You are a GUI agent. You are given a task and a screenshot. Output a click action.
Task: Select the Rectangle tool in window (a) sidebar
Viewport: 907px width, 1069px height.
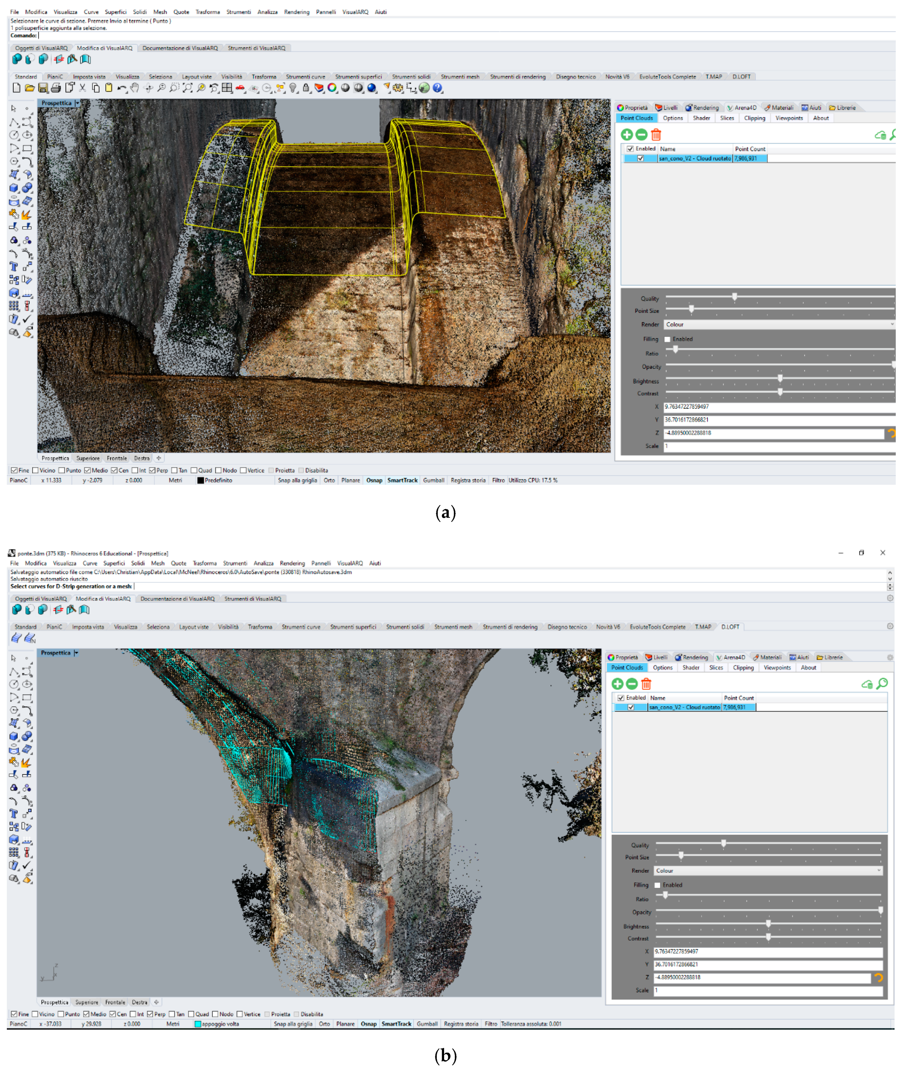pos(27,149)
